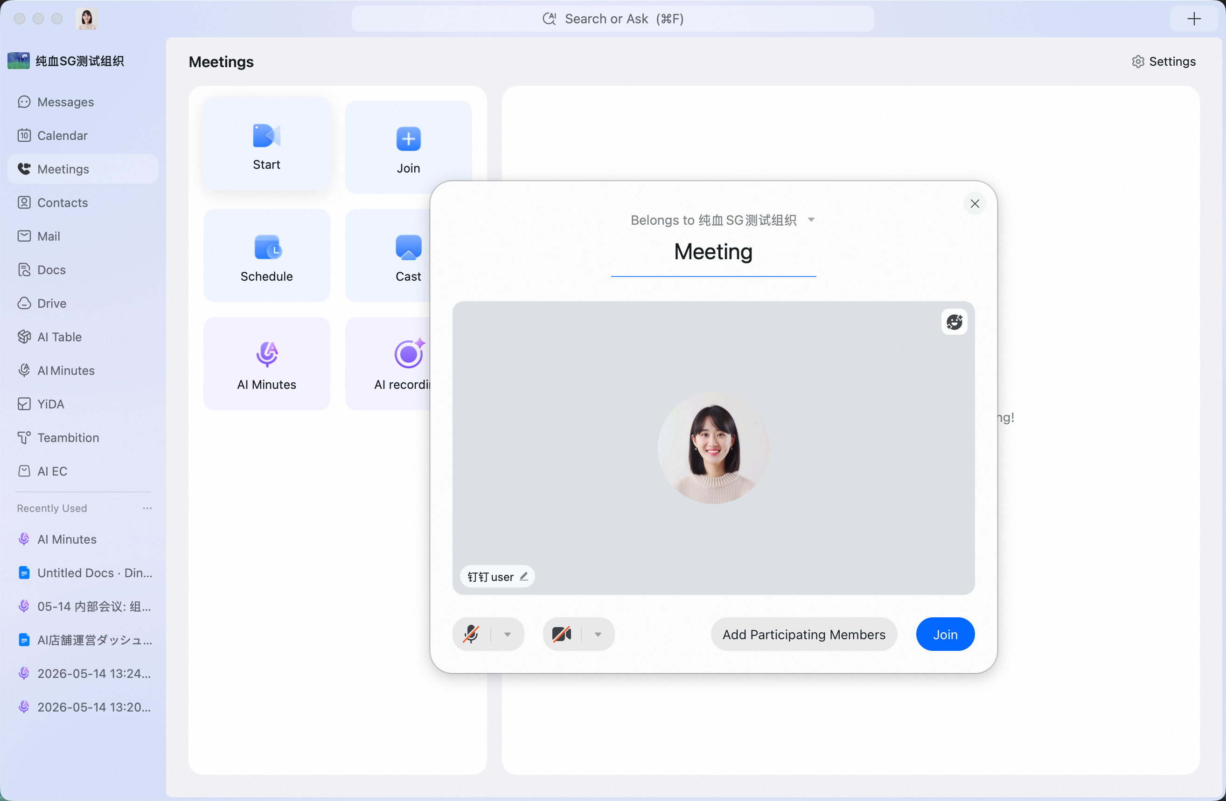This screenshot has height=801, width=1226.
Task: Click the AI EC icon
Action: click(x=24, y=471)
